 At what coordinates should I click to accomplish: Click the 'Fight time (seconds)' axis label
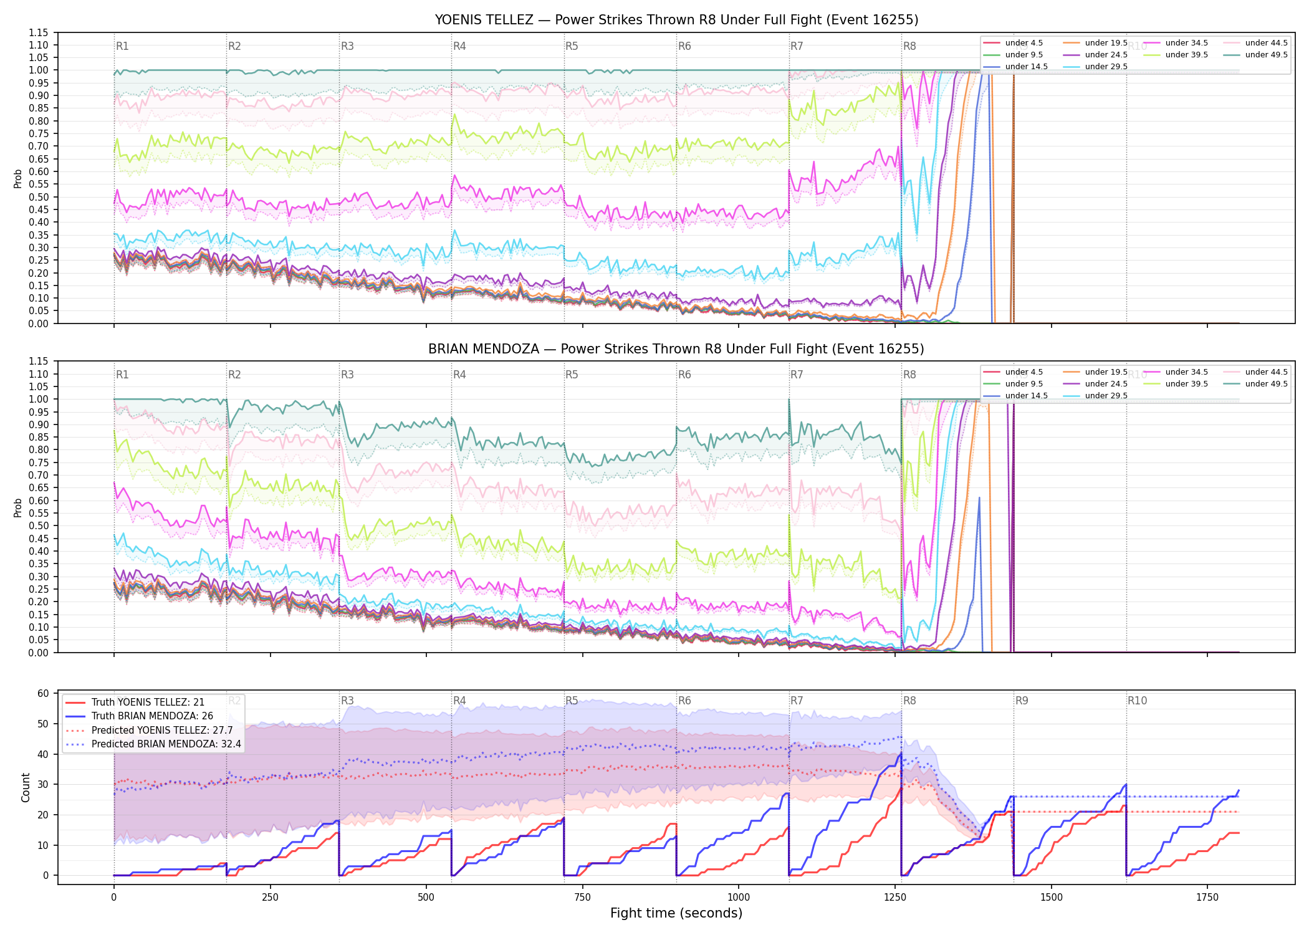pos(676,913)
